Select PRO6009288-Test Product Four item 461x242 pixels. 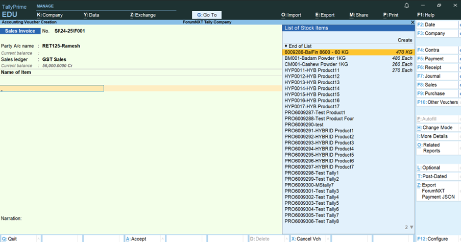(348, 118)
